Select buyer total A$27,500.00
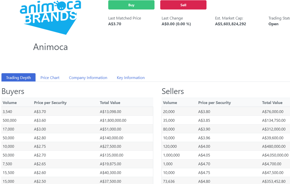Screen dimensions: 290x184 click(x=110, y=146)
